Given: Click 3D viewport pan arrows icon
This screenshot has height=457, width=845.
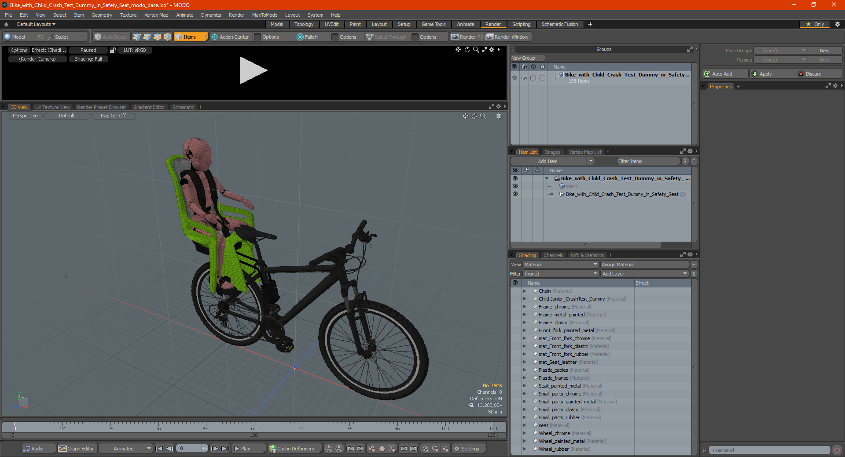Looking at the screenshot, I should point(465,116).
